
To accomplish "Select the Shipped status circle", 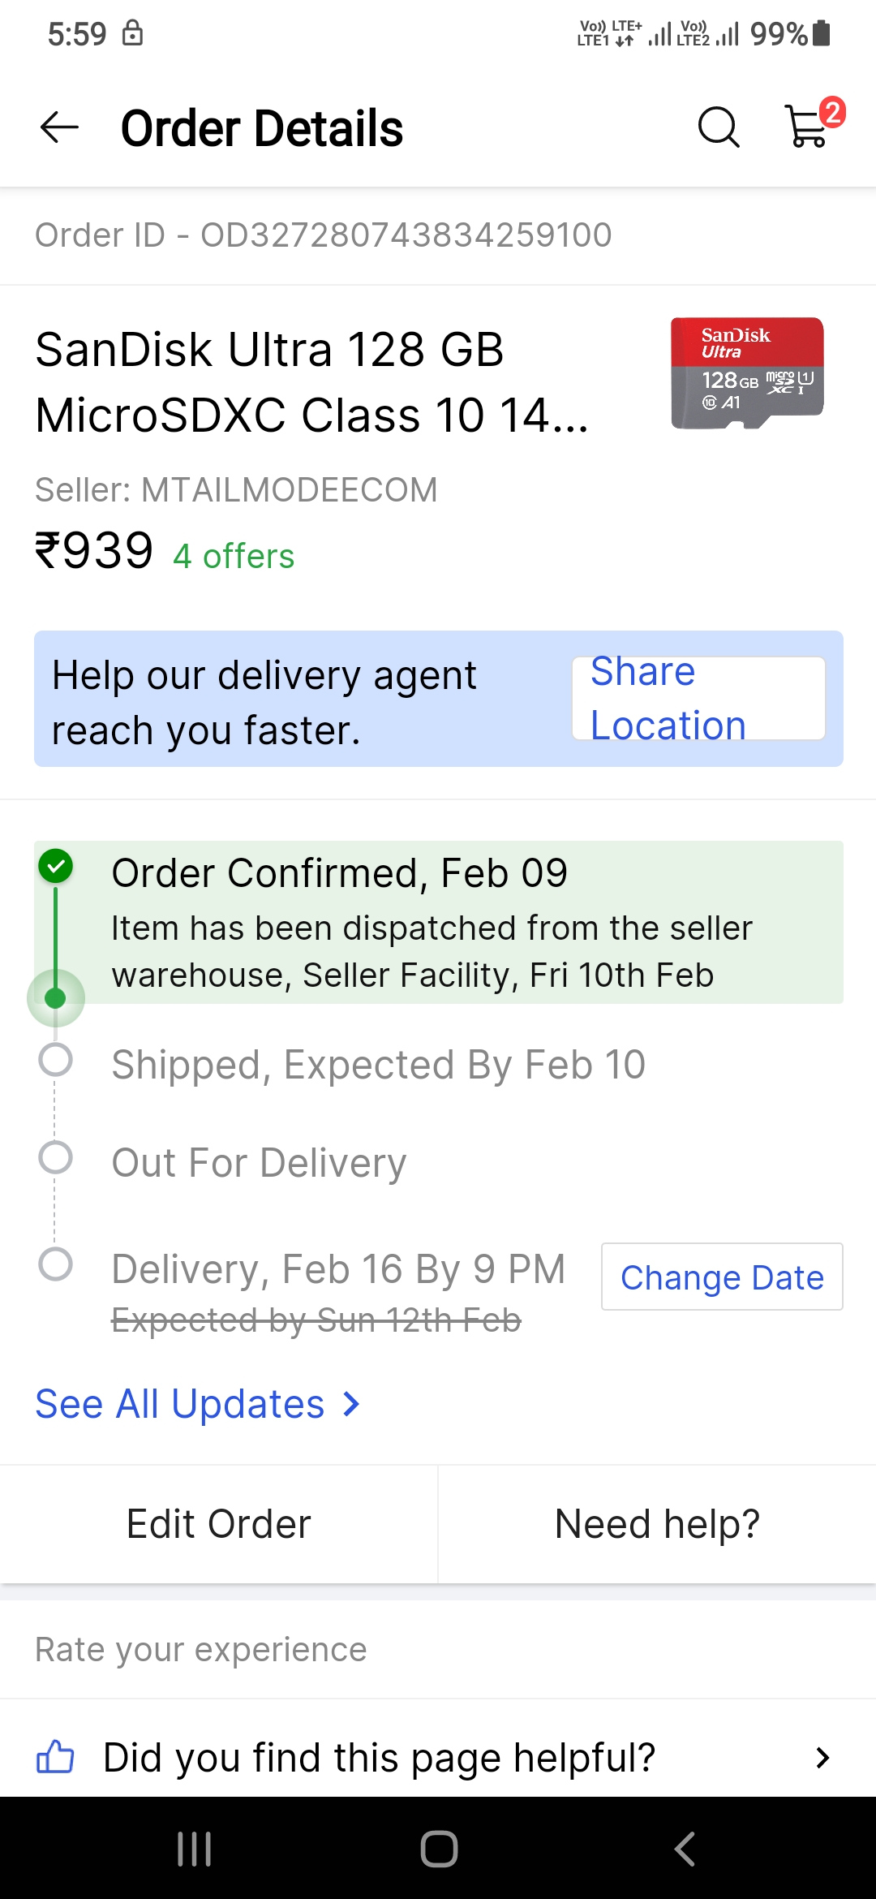I will (56, 1060).
